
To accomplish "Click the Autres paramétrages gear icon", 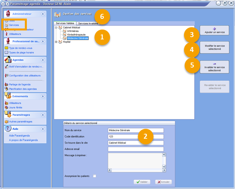I will [6, 121].
